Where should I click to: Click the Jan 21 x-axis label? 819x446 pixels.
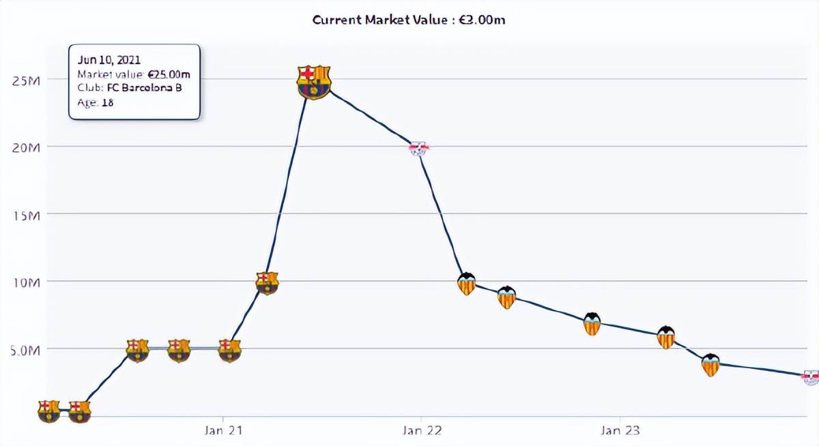click(222, 430)
